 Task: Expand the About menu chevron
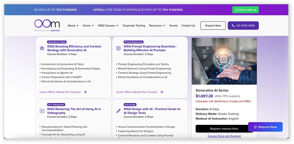tap(77, 26)
